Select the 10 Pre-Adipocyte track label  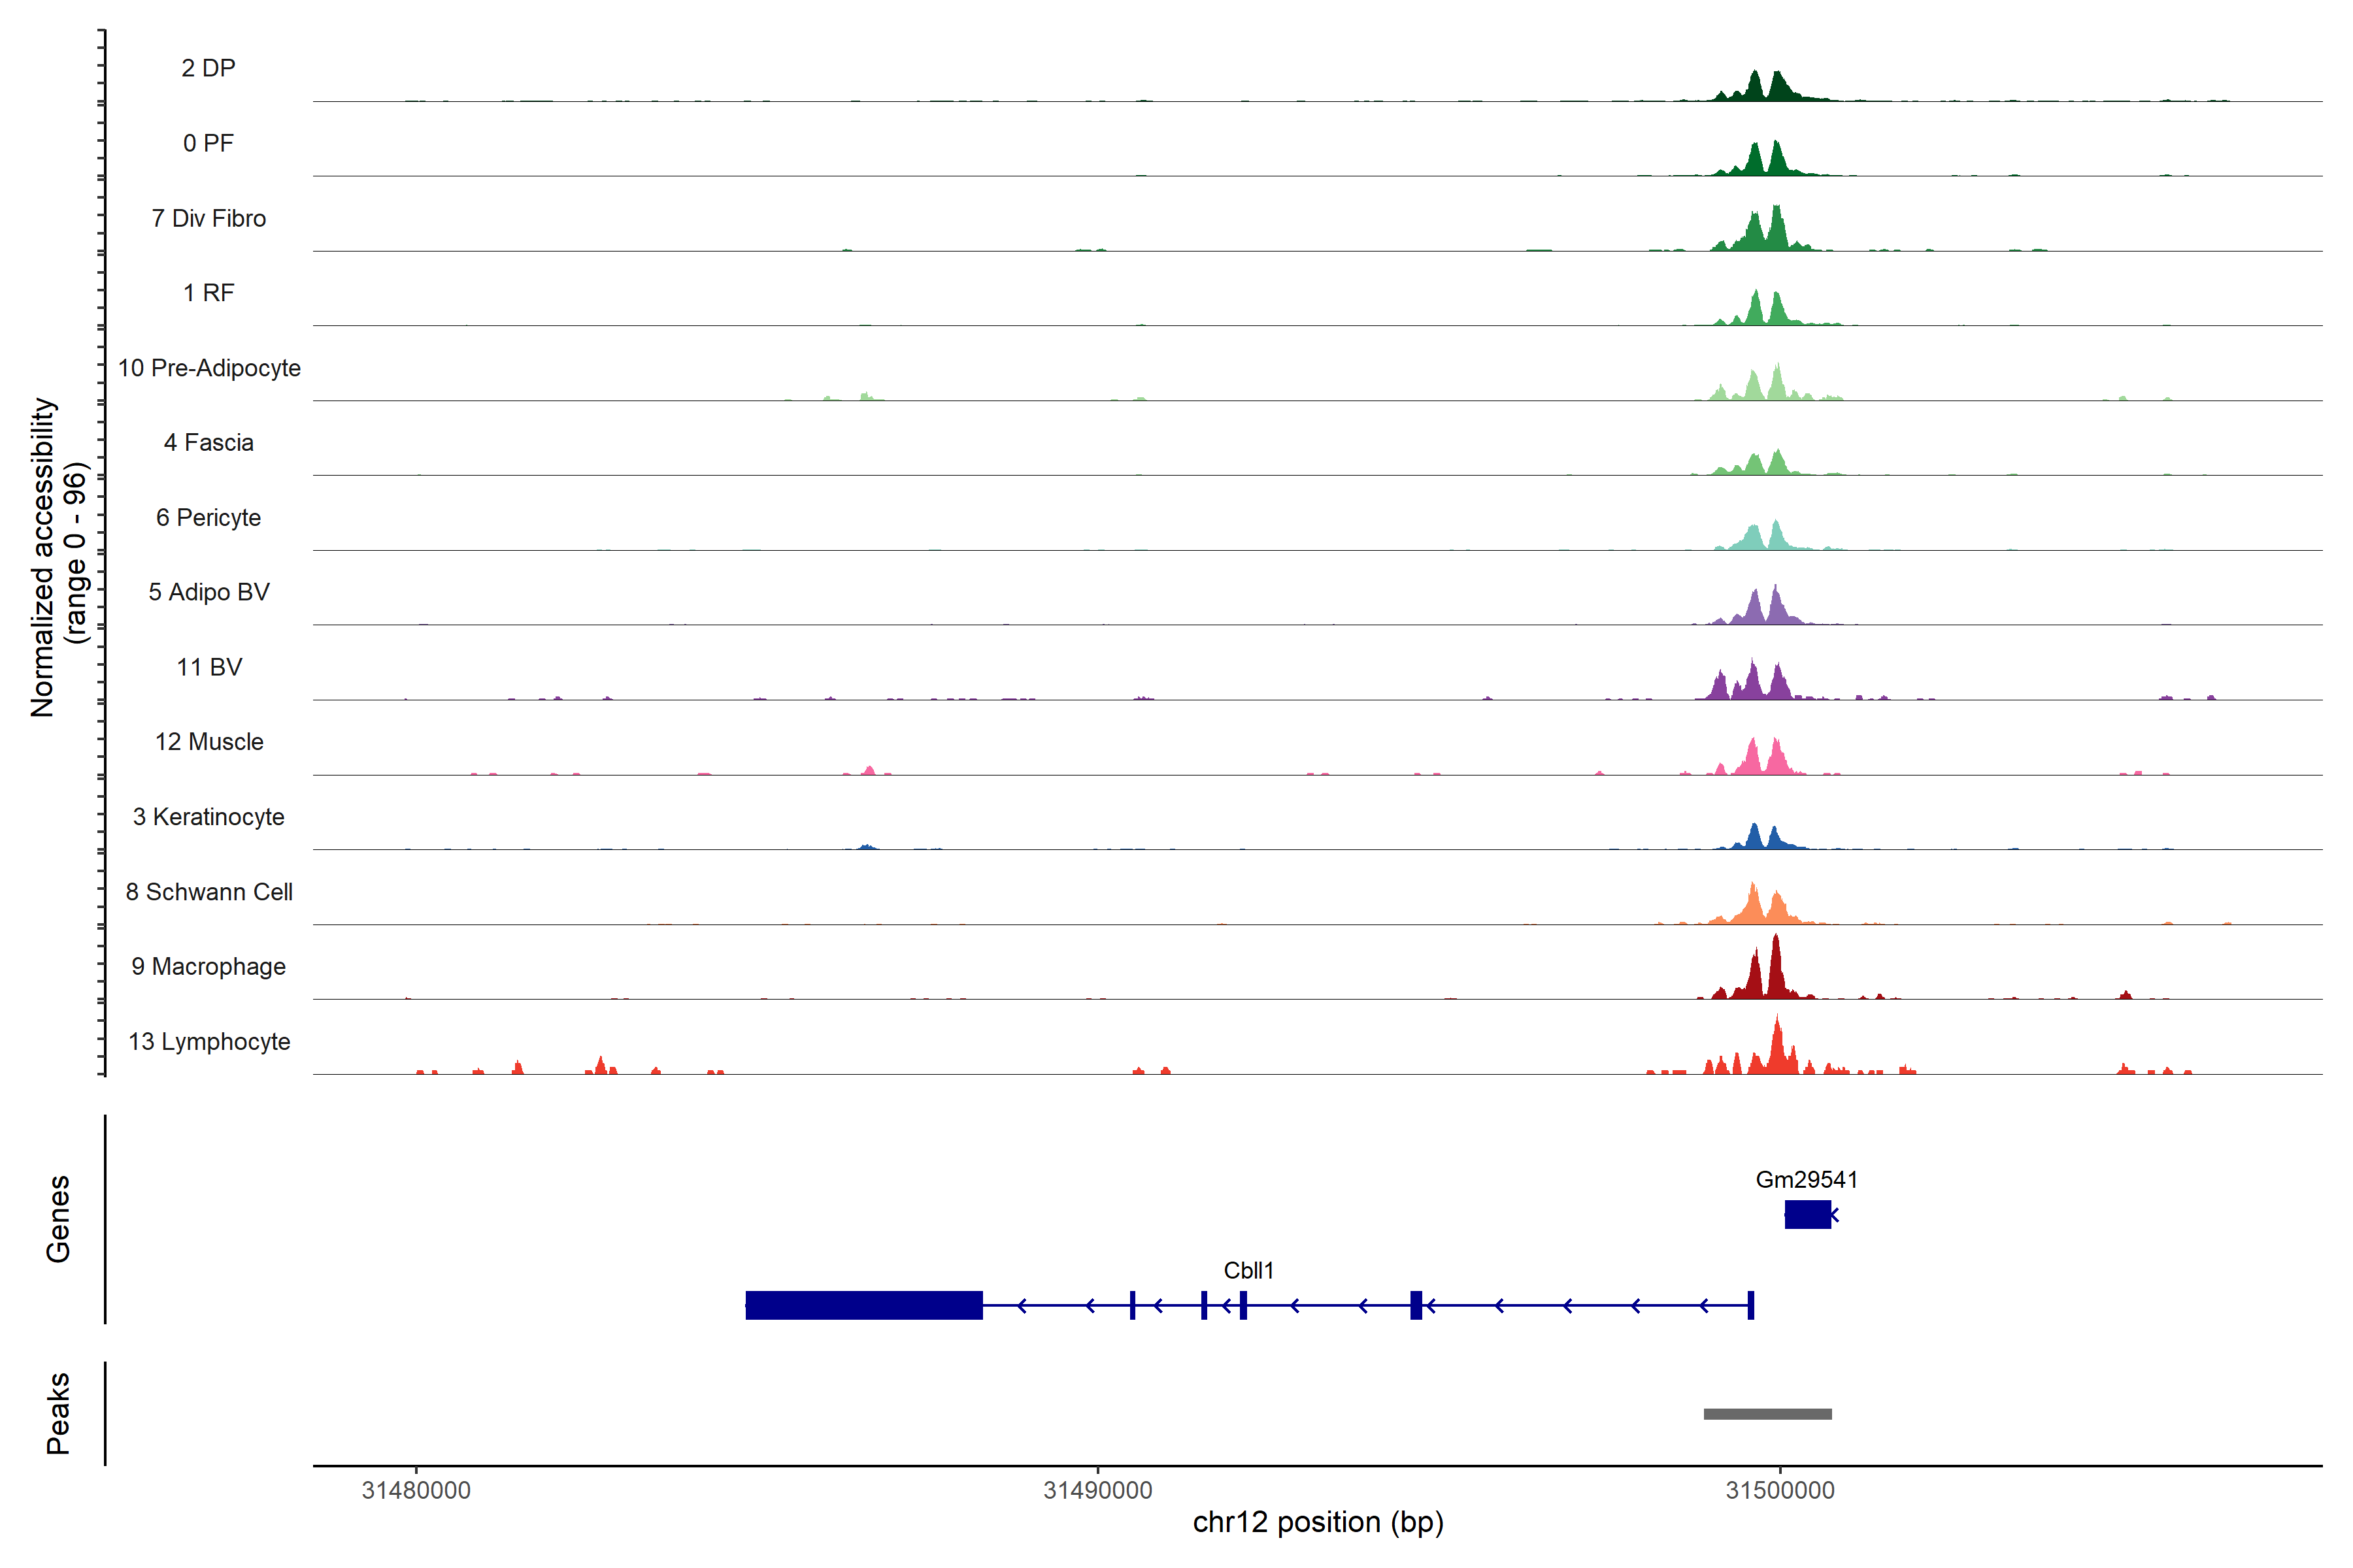209,368
